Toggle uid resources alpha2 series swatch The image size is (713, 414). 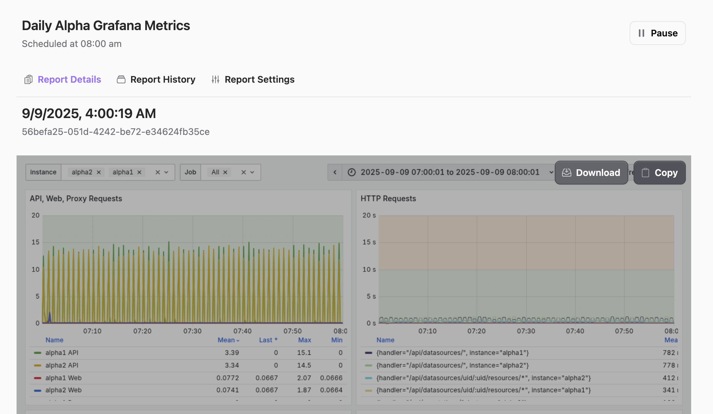pyautogui.click(x=369, y=378)
